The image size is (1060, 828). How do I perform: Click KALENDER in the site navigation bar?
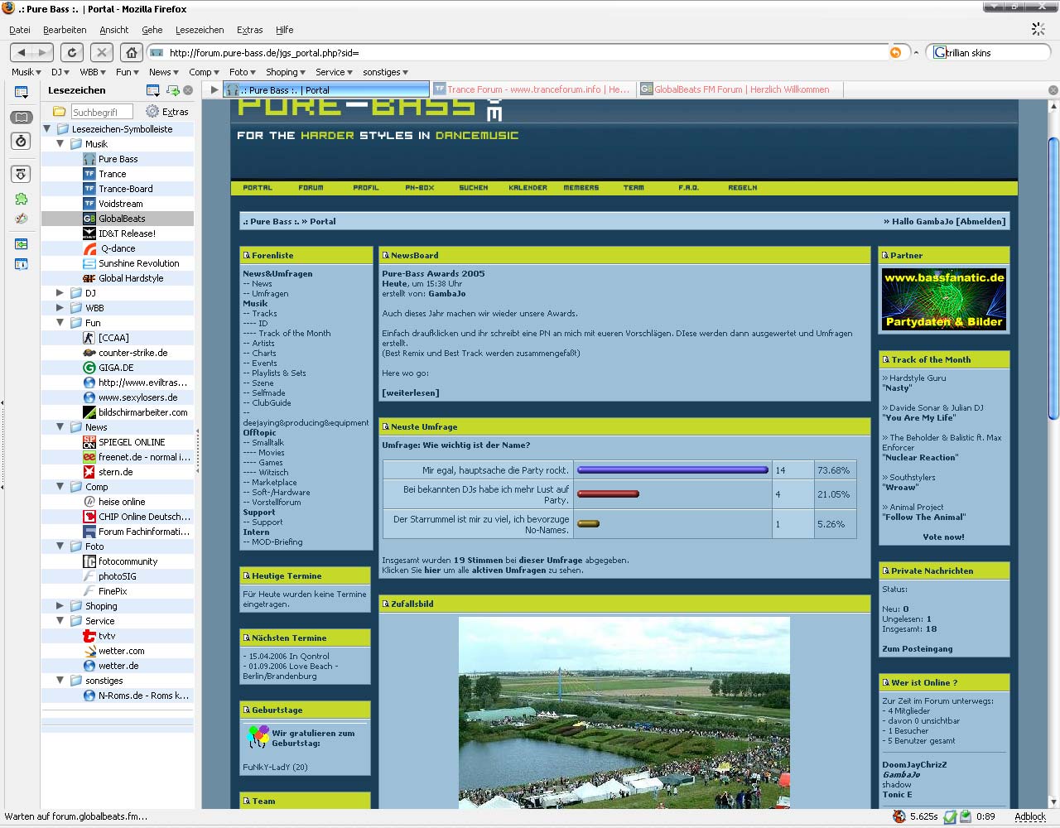528,188
